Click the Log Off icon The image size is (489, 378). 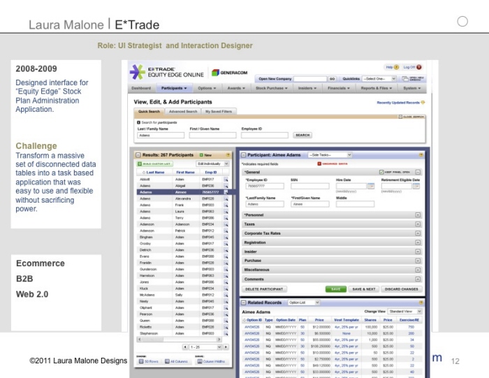[x=420, y=67]
